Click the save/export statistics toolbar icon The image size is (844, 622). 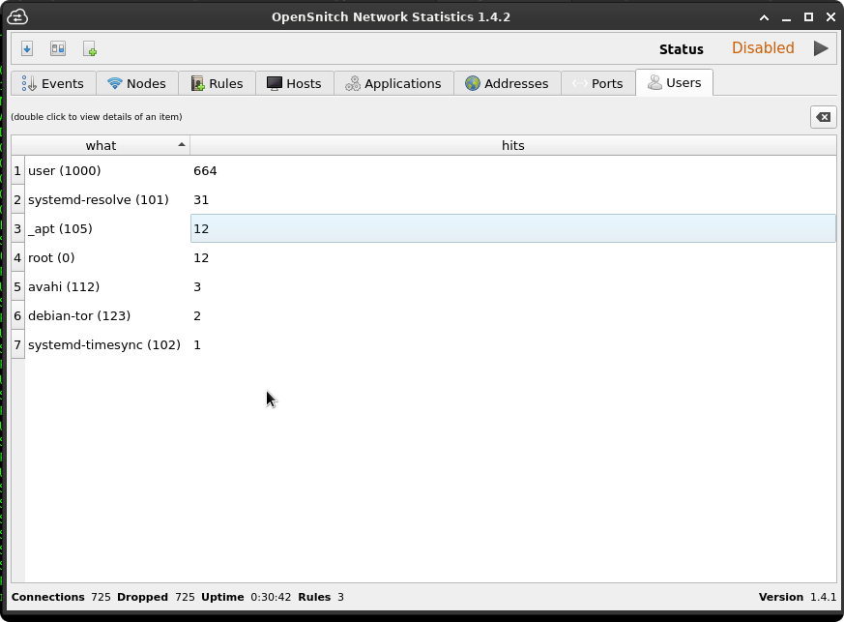pyautogui.click(x=27, y=49)
